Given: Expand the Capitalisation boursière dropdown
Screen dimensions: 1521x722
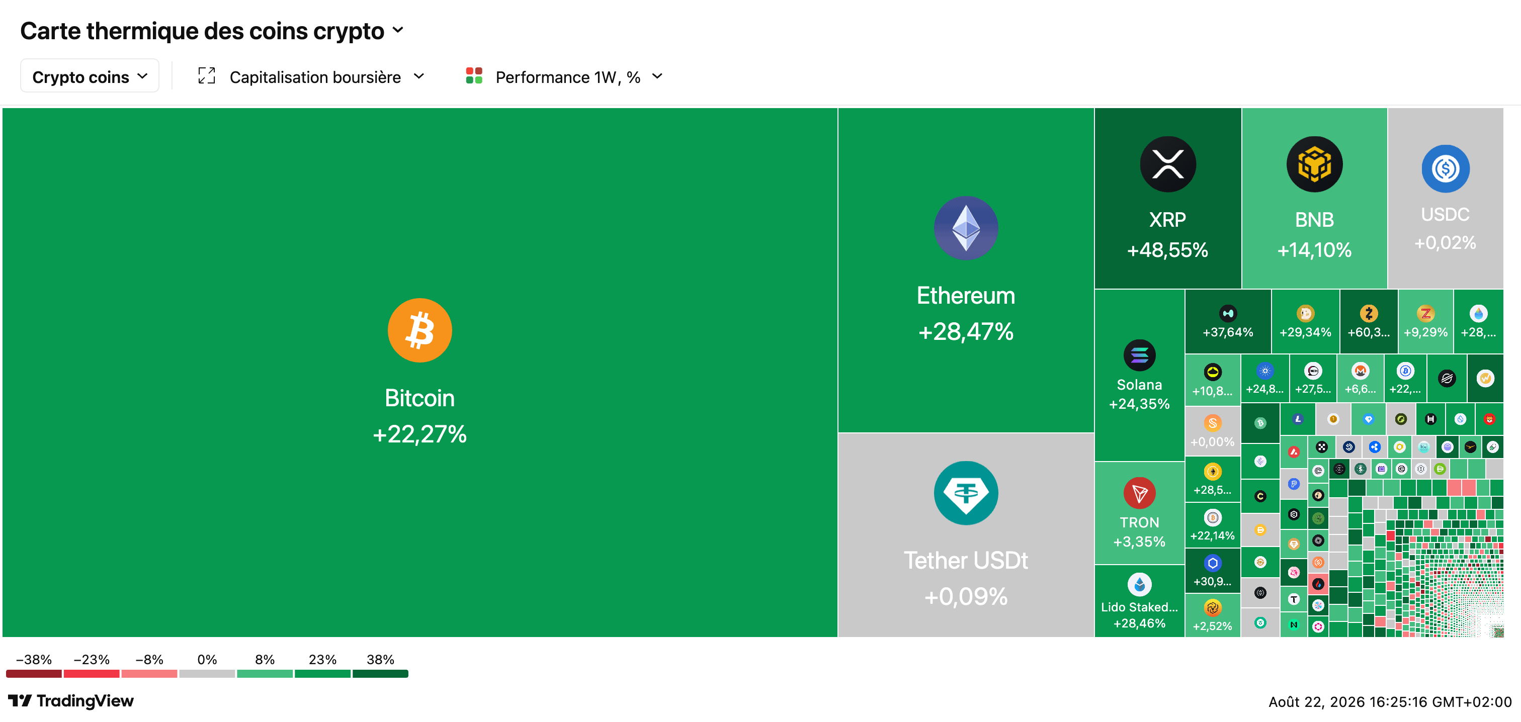Looking at the screenshot, I should (x=327, y=77).
